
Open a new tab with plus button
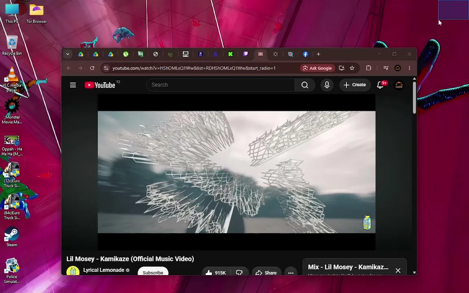click(318, 54)
